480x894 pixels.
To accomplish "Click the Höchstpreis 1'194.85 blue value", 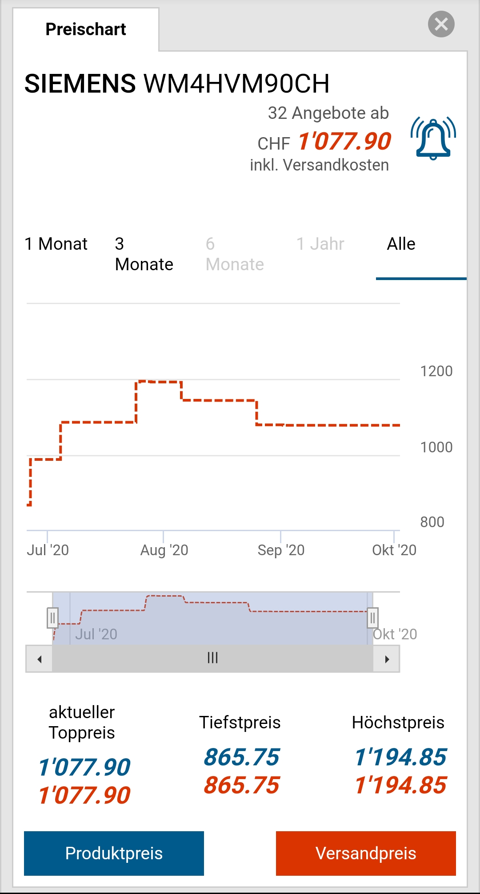I will click(400, 757).
